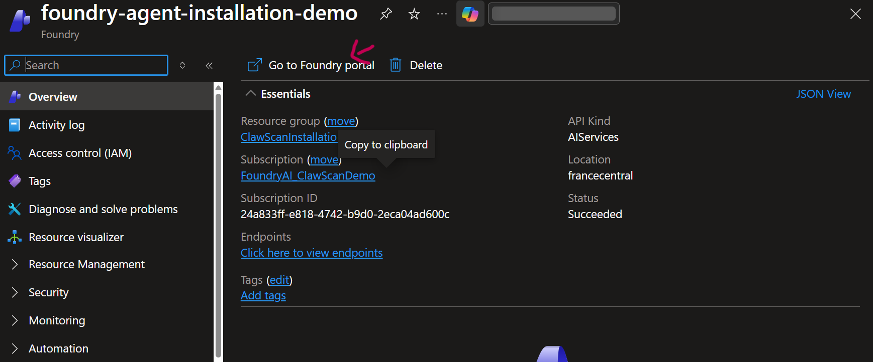
Task: Select the Subscription ID value text
Action: pos(345,214)
